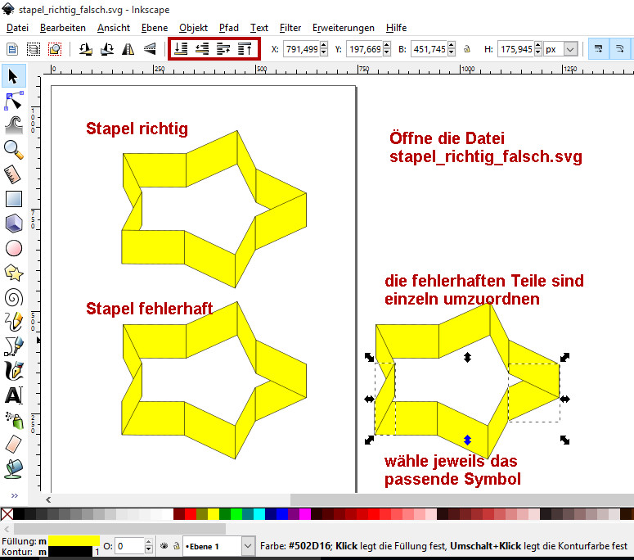
Task: Lower selection to bottom
Action: pyautogui.click(x=181, y=49)
